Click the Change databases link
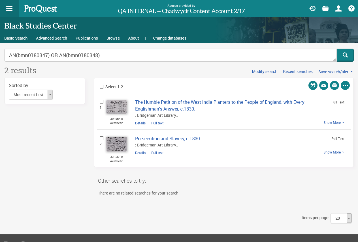 [170, 38]
